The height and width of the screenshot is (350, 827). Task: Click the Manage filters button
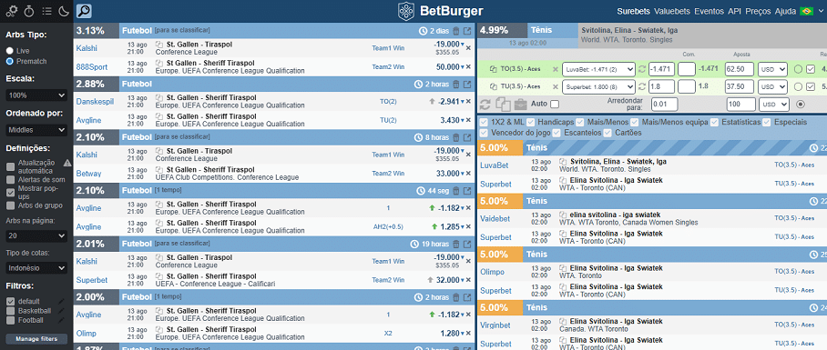36,339
